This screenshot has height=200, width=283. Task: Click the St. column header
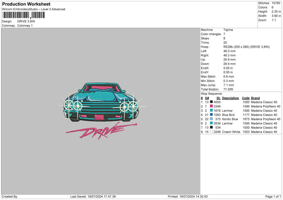[x=218, y=98]
